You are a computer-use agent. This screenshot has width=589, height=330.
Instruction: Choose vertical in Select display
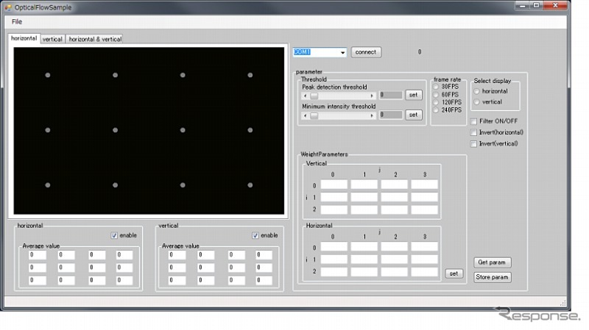(476, 101)
